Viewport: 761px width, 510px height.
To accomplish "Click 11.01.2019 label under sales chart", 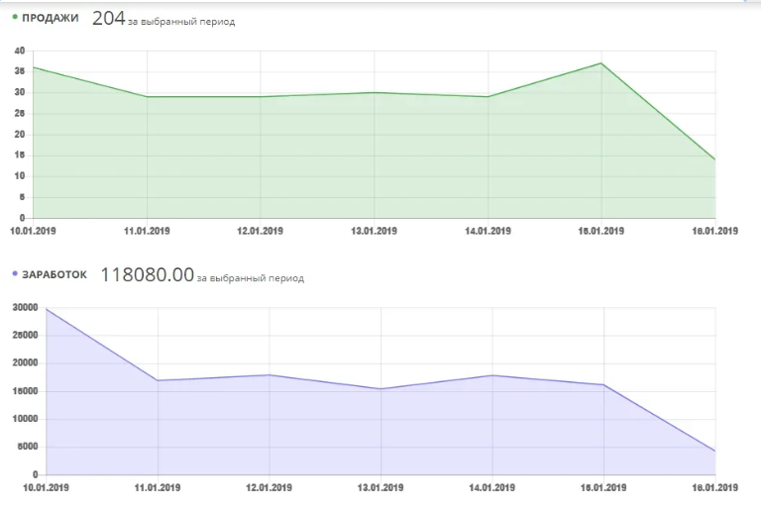I will [147, 231].
